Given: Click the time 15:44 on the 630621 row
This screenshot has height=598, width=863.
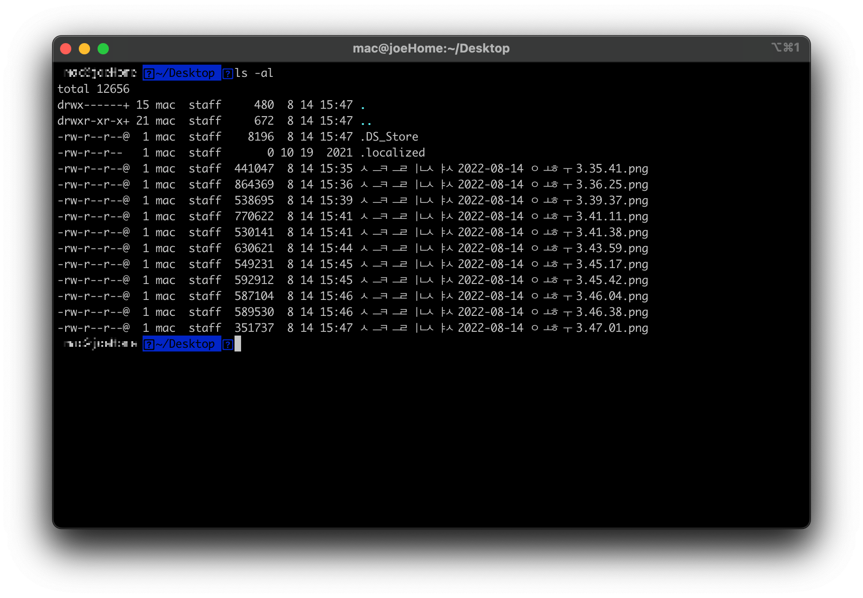Looking at the screenshot, I should tap(336, 248).
